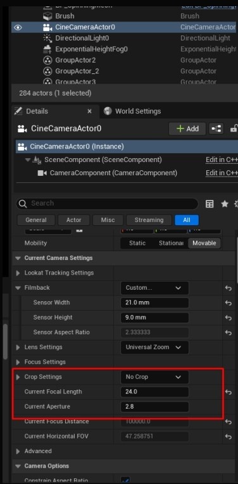Click the Details pencil icon
This screenshot has width=238, height=484.
pos(18,111)
